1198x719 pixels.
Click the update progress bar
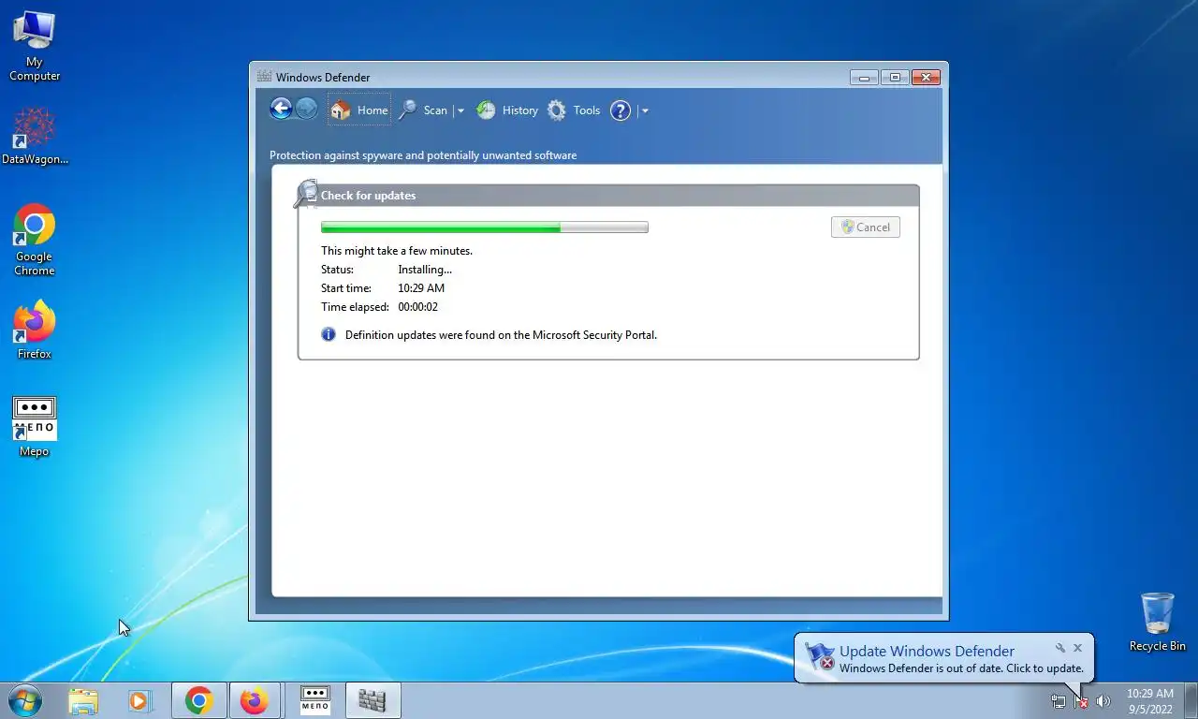pyautogui.click(x=484, y=227)
